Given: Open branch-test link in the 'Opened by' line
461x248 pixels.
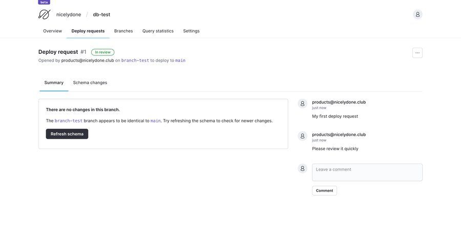Looking at the screenshot, I should click(x=135, y=60).
